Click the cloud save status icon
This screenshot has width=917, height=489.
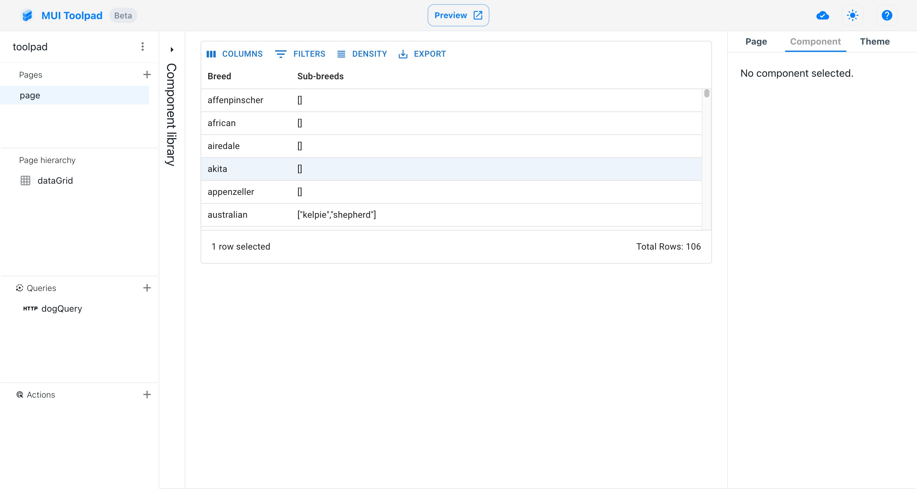coord(822,16)
